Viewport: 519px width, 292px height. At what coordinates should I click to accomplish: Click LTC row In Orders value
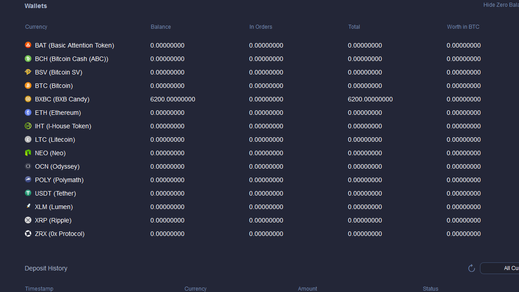coord(266,139)
